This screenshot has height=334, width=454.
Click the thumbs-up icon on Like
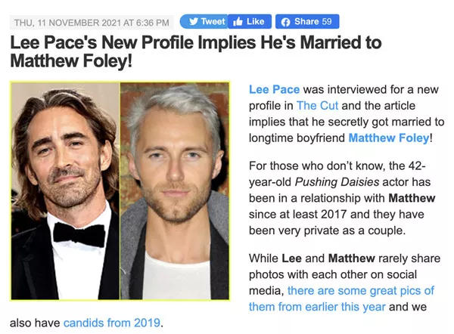click(x=238, y=22)
